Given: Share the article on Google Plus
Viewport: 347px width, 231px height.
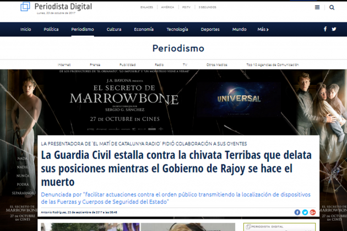Looking at the screenshot, I should tap(313, 212).
